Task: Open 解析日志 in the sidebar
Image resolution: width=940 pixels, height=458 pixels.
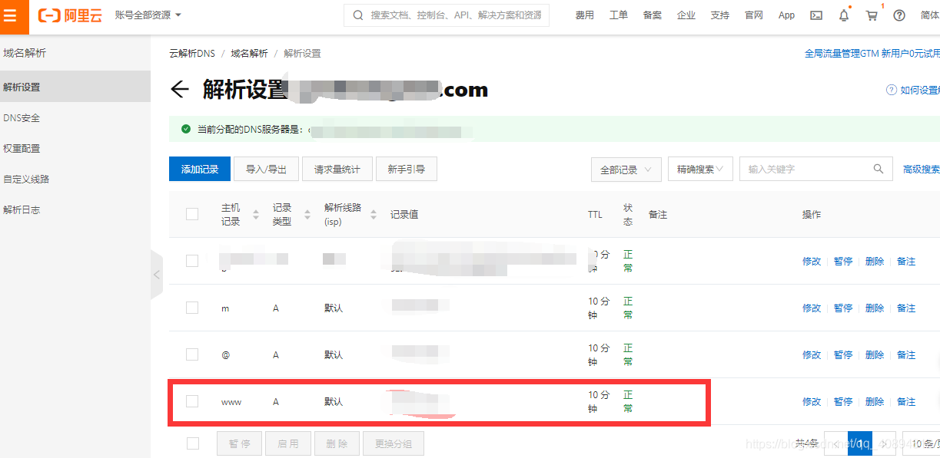Action: point(22,209)
